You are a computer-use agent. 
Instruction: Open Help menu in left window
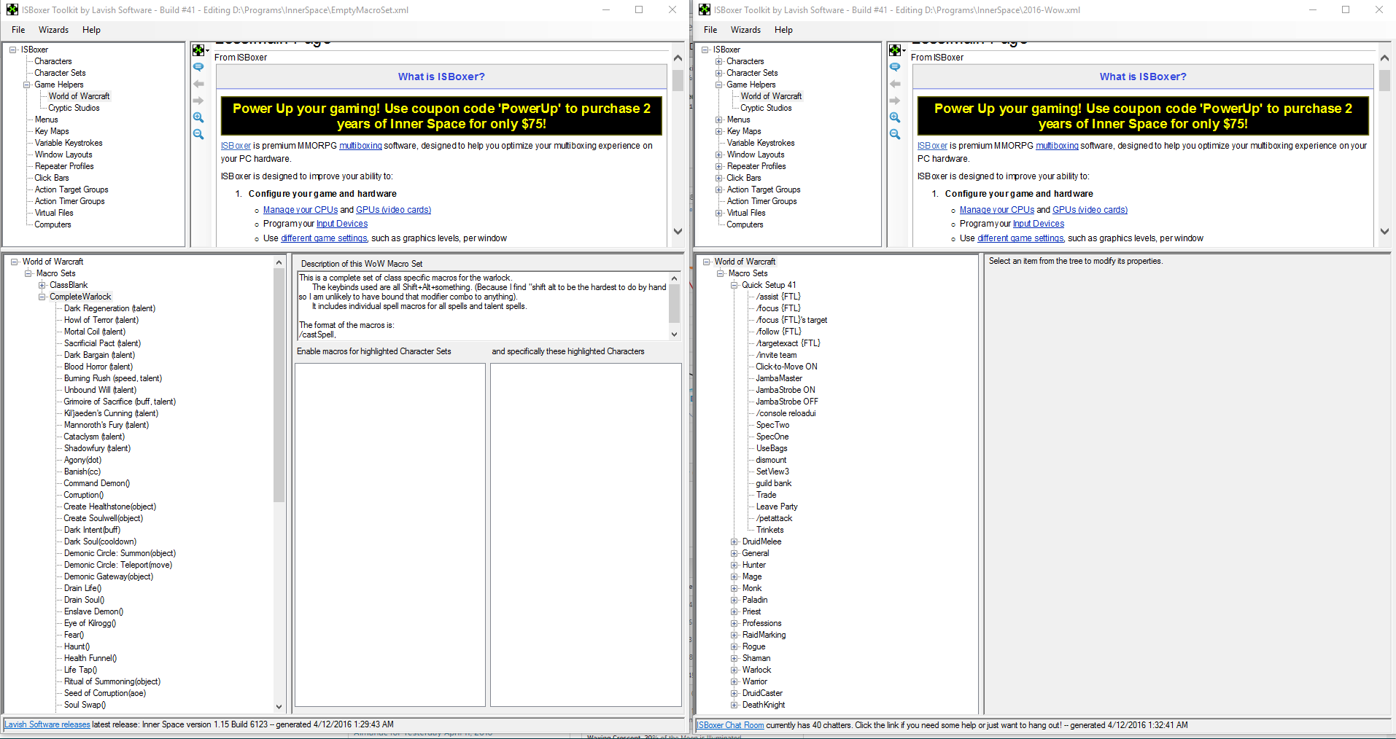(91, 30)
